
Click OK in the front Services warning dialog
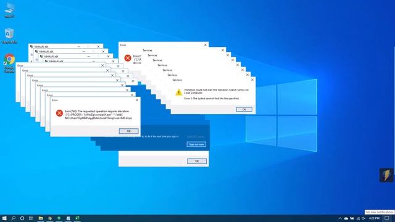click(244, 110)
